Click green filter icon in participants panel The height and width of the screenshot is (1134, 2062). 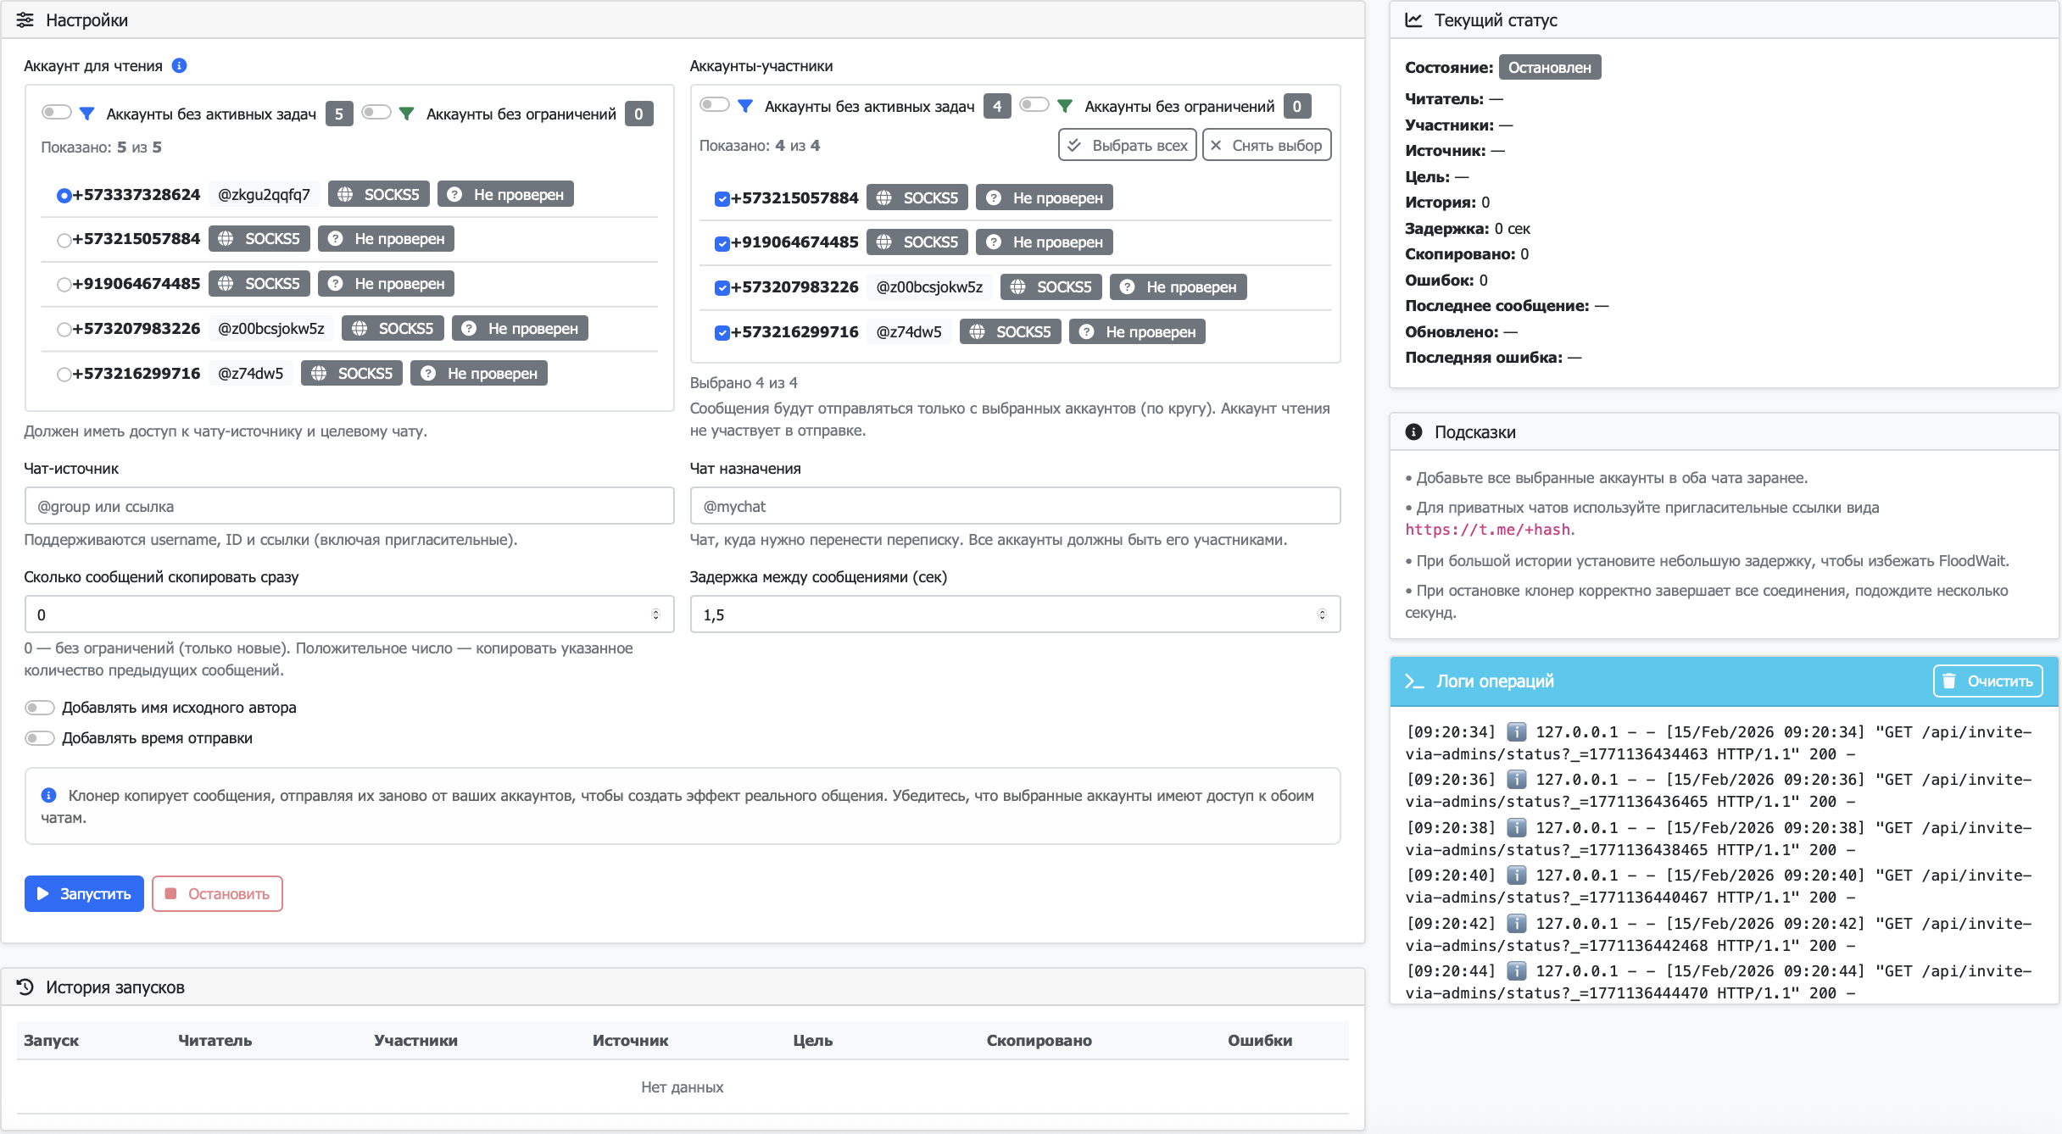pos(1065,106)
